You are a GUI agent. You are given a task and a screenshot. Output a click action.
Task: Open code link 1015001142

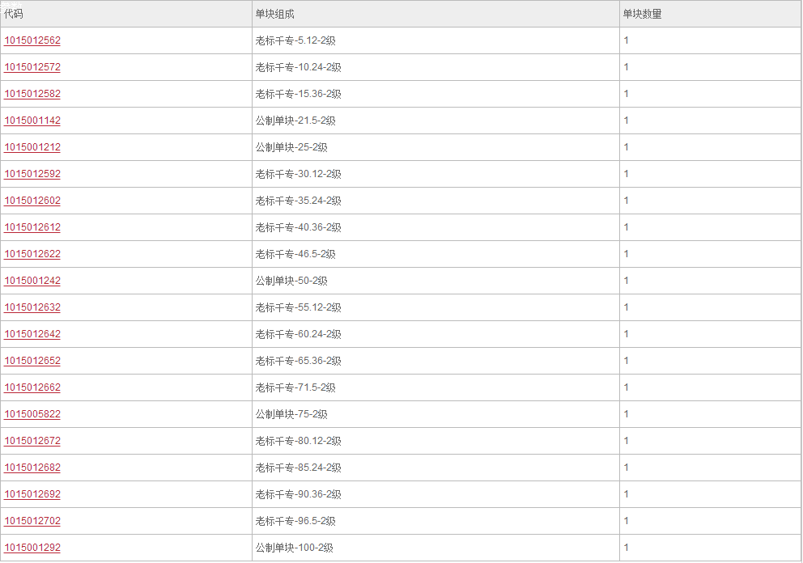click(x=32, y=121)
